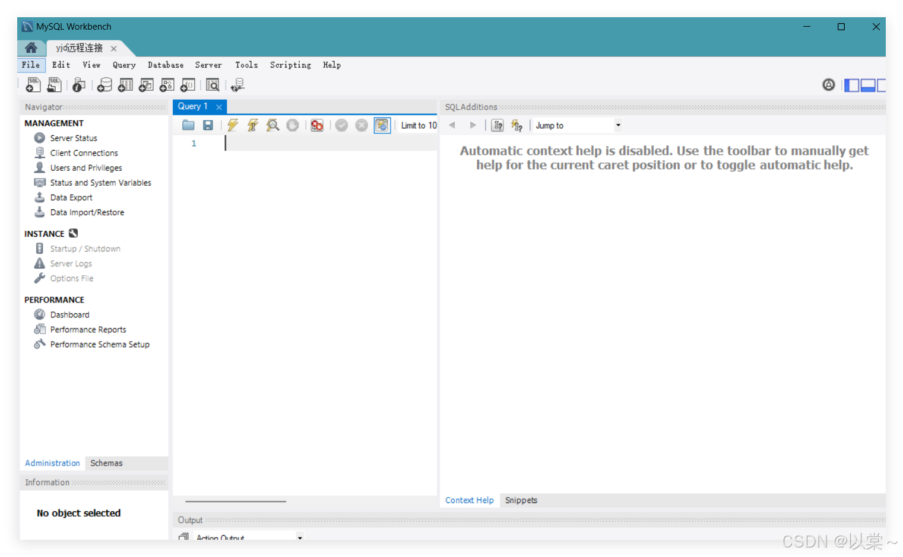Viewport: 903px width, 557px height.
Task: Search table data icon
Action: pos(213,85)
